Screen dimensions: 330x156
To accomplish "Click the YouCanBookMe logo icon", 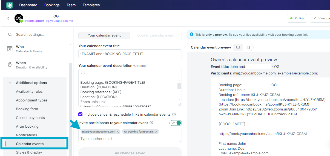I will pyautogui.click(x=10, y=5).
